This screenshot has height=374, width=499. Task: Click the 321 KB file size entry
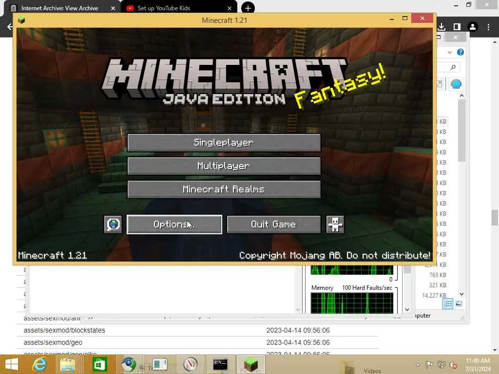click(x=438, y=285)
